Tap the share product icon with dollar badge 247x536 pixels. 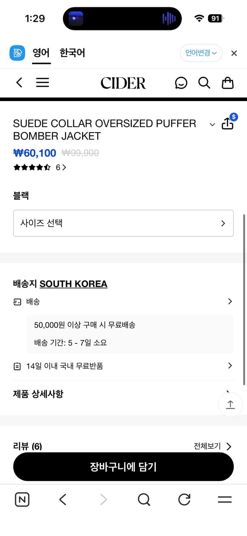[228, 124]
